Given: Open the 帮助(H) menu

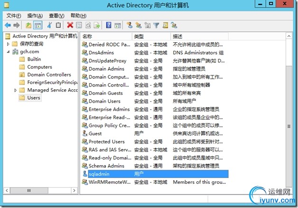Looking at the screenshot, I should 78,16.
